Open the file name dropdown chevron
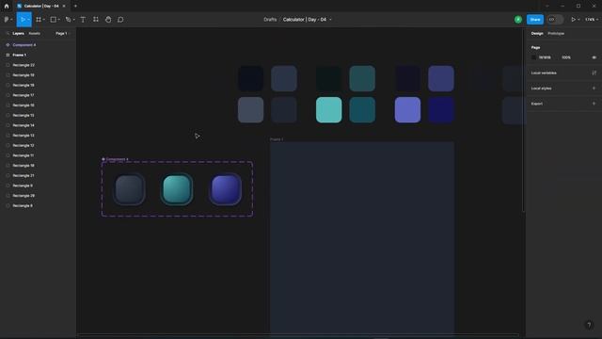602x339 pixels. (330, 20)
